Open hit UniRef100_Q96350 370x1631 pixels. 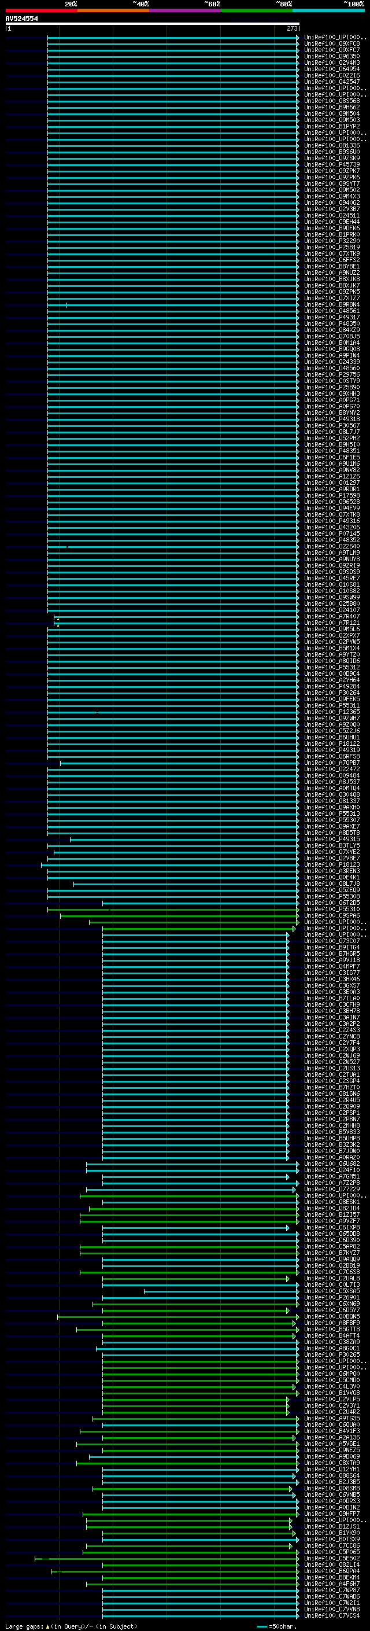tap(332, 56)
